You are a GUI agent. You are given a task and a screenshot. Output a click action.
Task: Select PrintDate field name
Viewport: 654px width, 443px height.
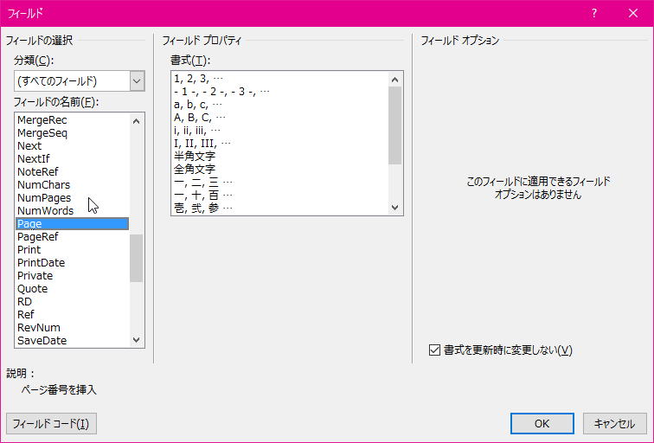[x=72, y=263]
